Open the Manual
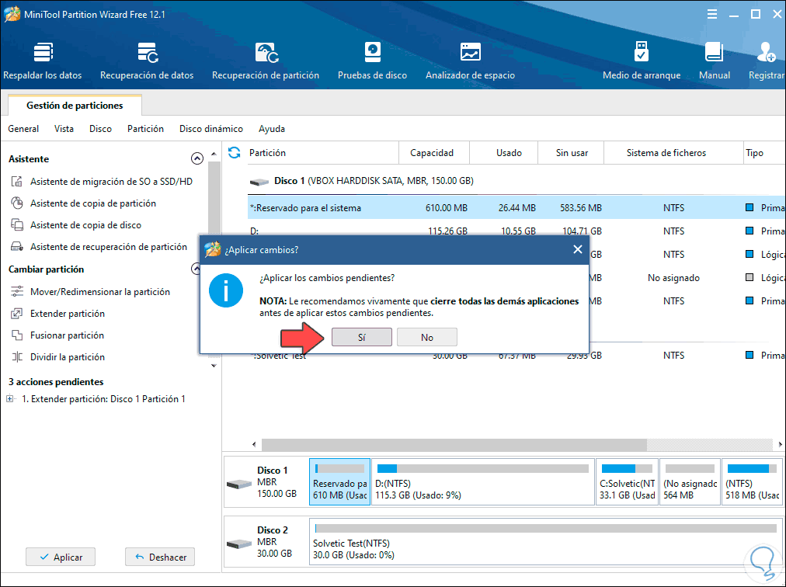The height and width of the screenshot is (587, 786). coord(715,61)
